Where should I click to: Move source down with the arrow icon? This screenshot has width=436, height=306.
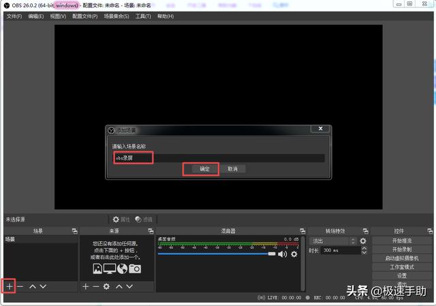click(x=129, y=287)
